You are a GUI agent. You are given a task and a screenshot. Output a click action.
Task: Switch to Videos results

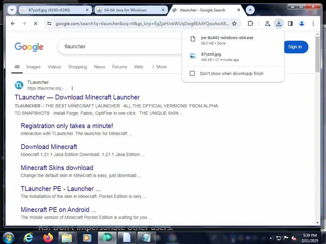pos(54,67)
